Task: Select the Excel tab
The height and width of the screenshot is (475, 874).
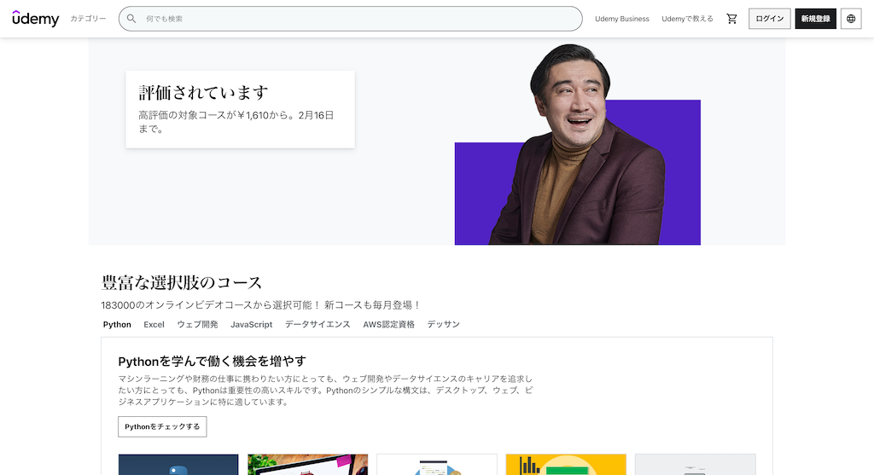Action: (x=154, y=324)
